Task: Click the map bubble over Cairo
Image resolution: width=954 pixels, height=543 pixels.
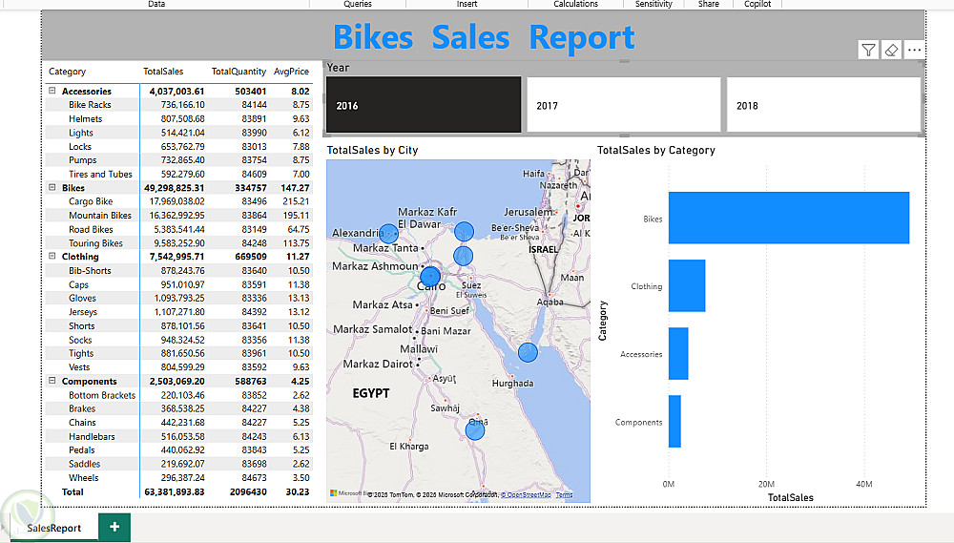Action: (x=430, y=278)
